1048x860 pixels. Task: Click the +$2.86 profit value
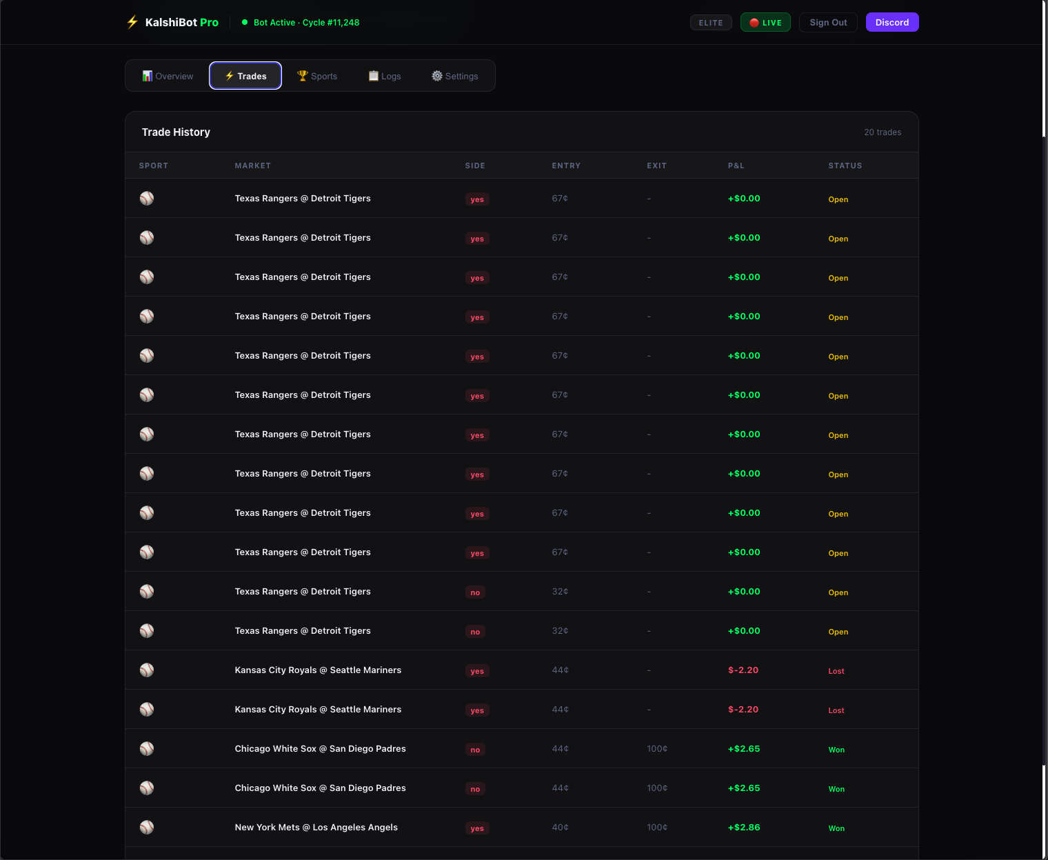(x=744, y=828)
